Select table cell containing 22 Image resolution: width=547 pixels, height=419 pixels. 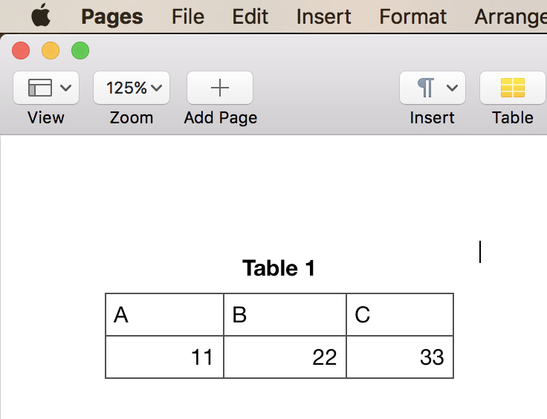(x=285, y=357)
